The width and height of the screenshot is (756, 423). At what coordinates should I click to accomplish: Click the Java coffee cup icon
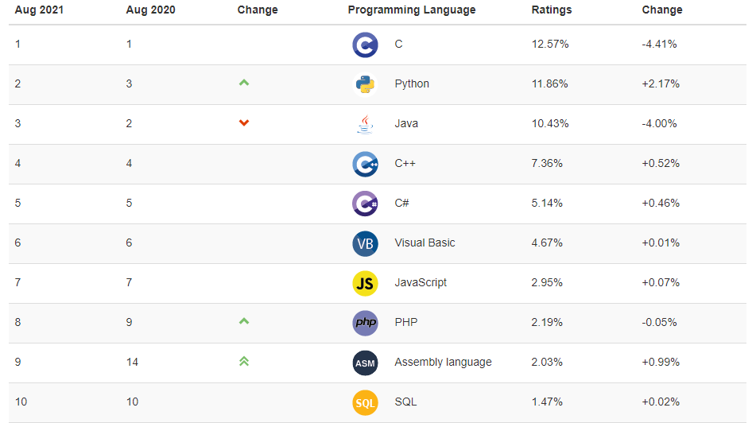point(365,124)
